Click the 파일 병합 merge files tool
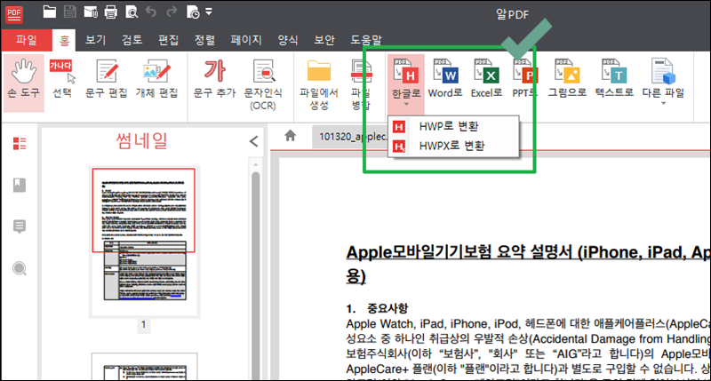Viewport: 711px width, 381px height. pos(361,85)
